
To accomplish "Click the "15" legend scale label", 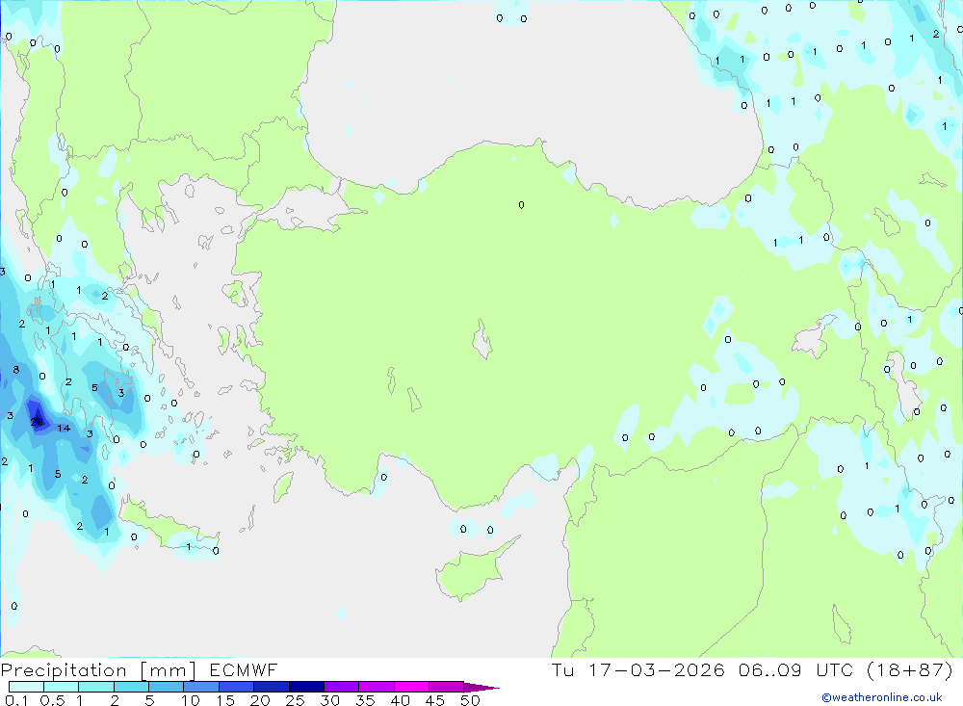I will [x=225, y=700].
